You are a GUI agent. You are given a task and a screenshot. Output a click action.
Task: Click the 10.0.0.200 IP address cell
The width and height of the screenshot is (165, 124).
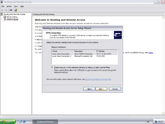(100, 56)
